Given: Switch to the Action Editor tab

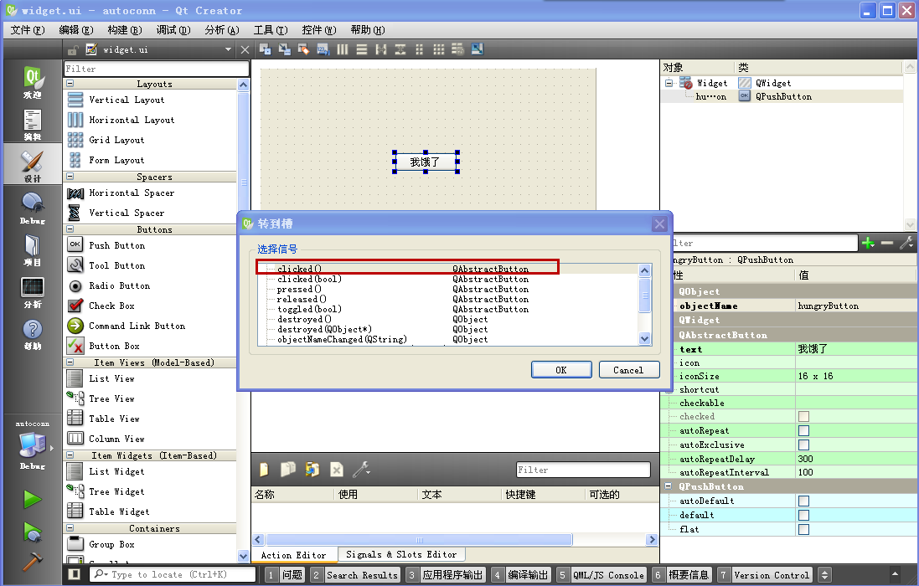Looking at the screenshot, I should coord(294,555).
